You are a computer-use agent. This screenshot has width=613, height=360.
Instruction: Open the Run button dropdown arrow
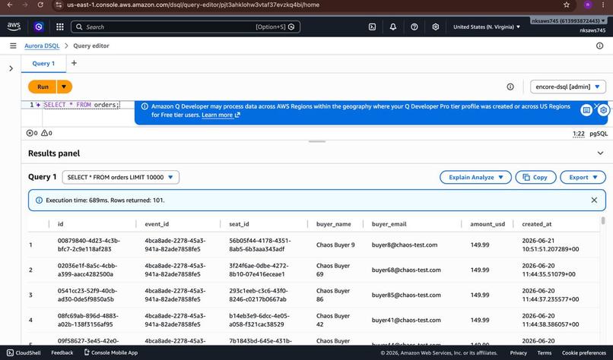point(64,87)
